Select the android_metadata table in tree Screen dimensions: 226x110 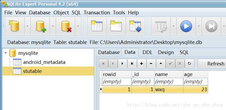(44, 62)
